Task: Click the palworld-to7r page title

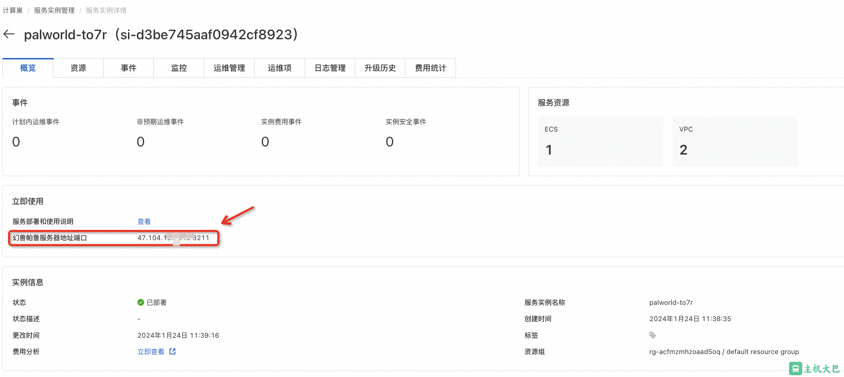Action: point(161,35)
